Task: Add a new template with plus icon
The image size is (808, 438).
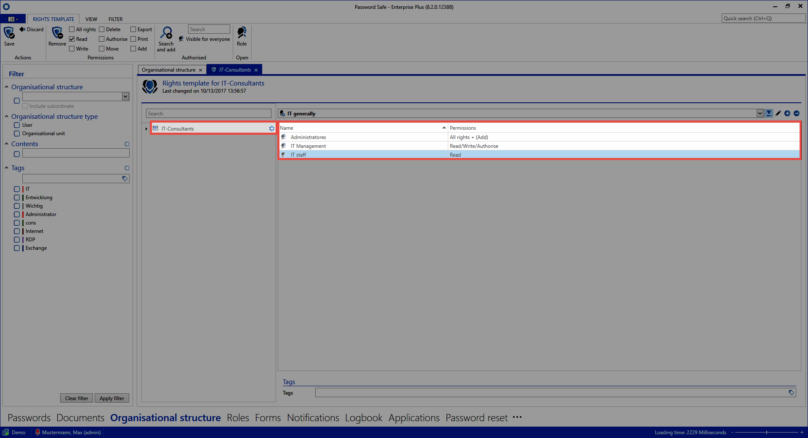Action: click(787, 113)
